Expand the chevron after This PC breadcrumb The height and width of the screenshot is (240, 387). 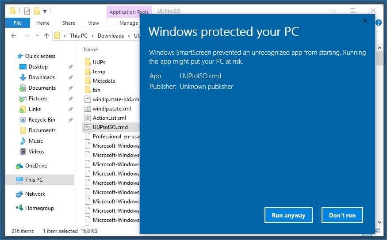(92, 36)
